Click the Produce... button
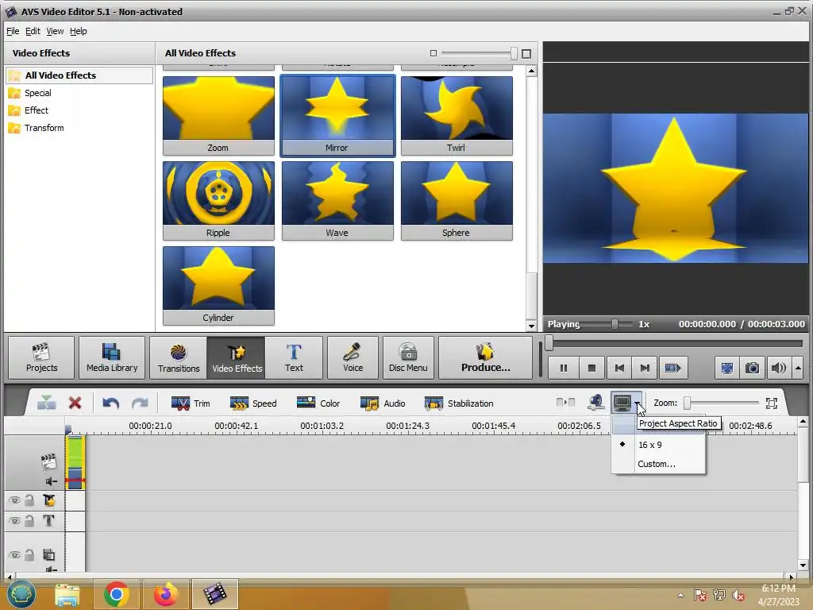 485,357
